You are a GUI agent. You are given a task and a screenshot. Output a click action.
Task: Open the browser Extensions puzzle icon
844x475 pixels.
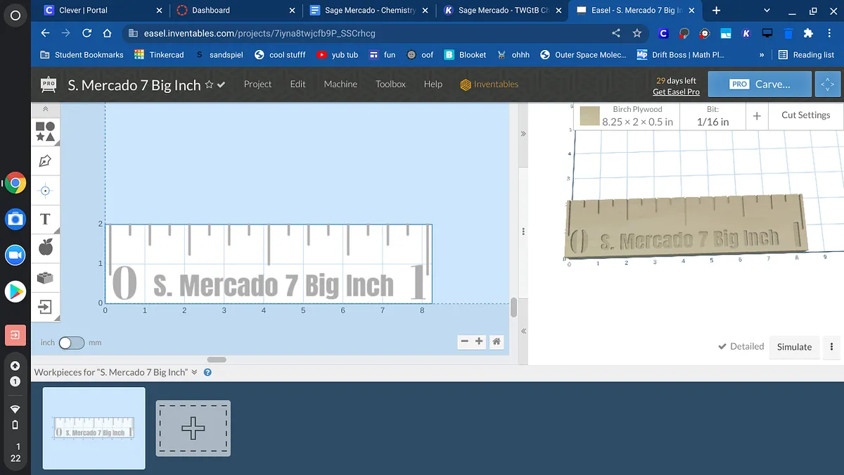coord(808,33)
